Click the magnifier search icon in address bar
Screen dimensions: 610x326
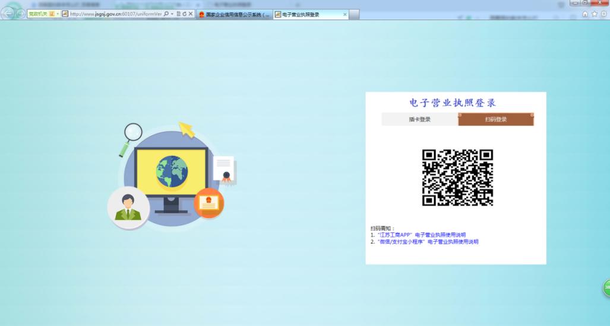coord(166,14)
